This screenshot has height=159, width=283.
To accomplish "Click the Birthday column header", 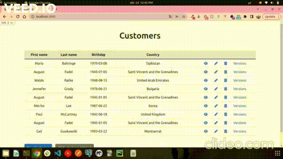I will pos(98,55).
